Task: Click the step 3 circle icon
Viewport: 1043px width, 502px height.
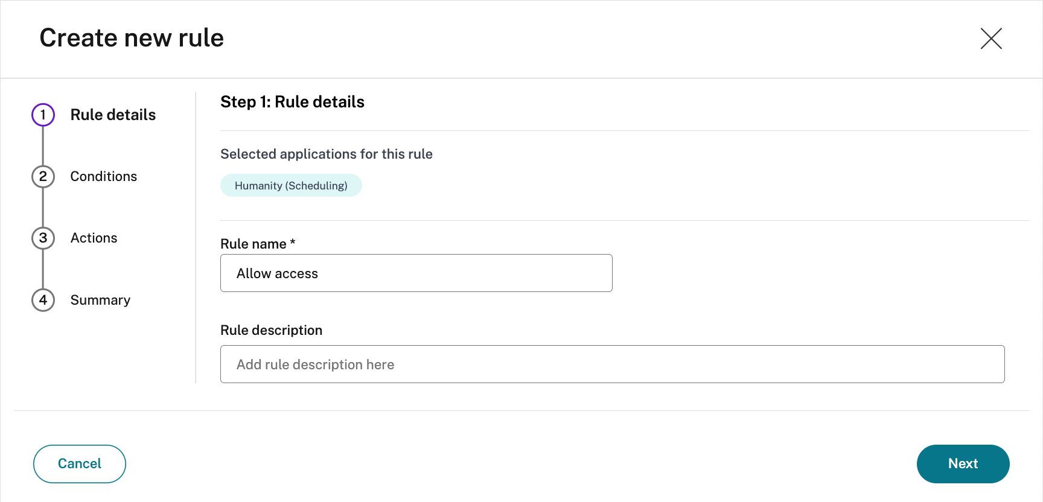Action: [x=43, y=238]
